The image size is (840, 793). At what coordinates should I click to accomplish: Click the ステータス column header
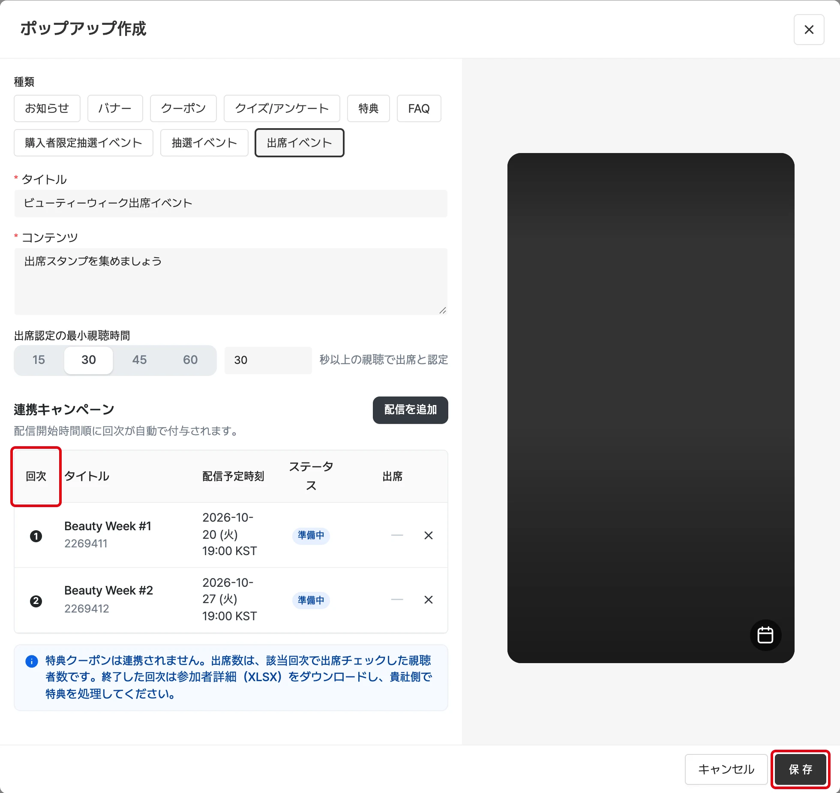pyautogui.click(x=311, y=476)
